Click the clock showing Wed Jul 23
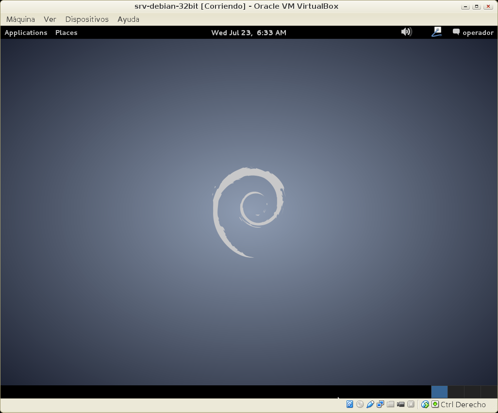Viewport: 498px width, 413px height. click(249, 33)
